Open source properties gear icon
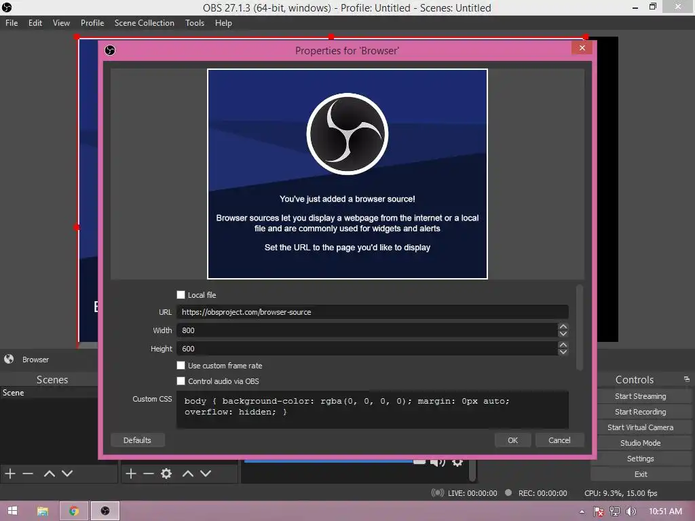This screenshot has width=695, height=521. 166,474
